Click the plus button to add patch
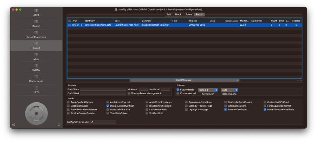The height and width of the screenshot is (142, 317). pyautogui.click(x=301, y=80)
